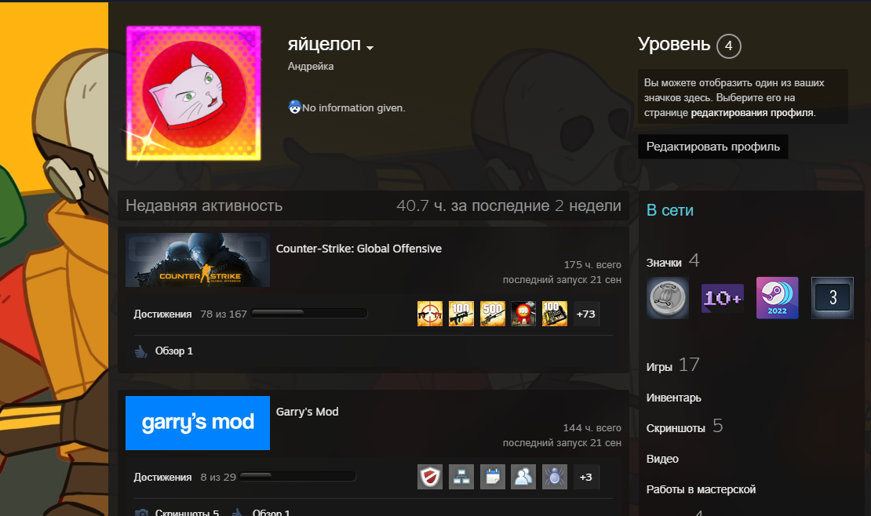The height and width of the screenshot is (516, 871).
Task: Open Counter-Strike: Global Offensive title link
Action: [359, 249]
